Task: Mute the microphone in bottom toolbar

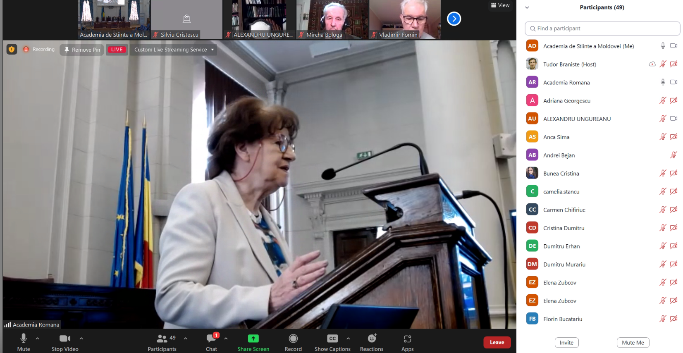Action: (x=24, y=339)
